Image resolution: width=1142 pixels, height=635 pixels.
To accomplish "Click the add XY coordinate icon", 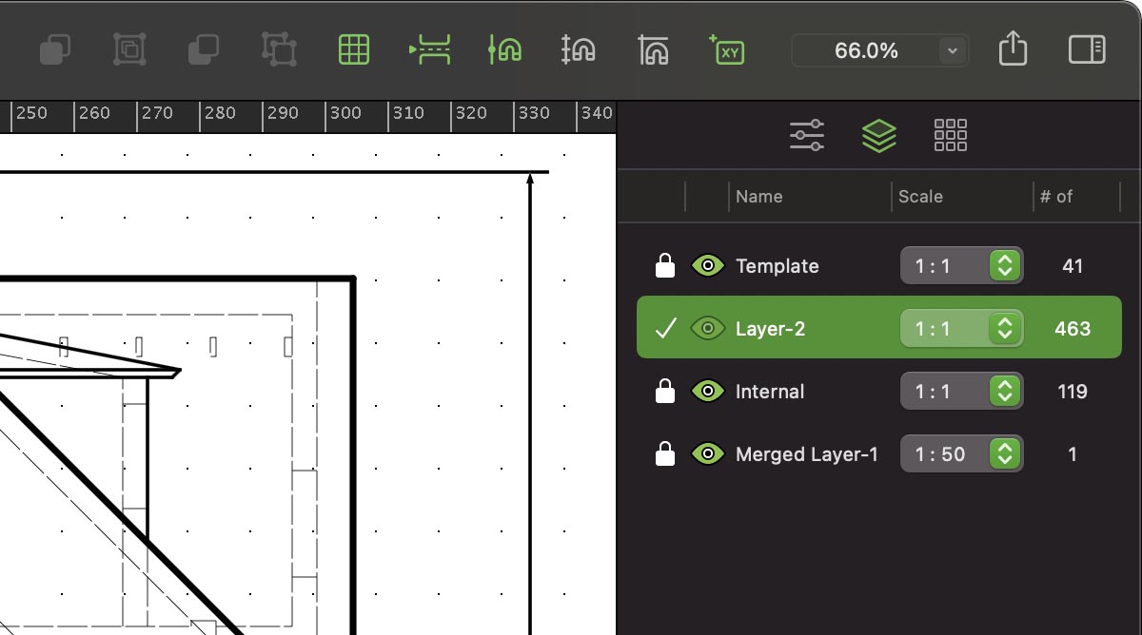I will [727, 49].
